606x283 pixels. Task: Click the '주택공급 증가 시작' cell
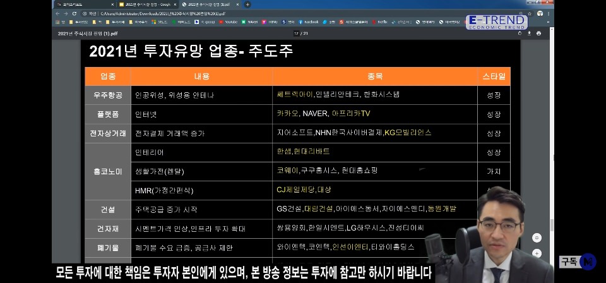coord(202,210)
